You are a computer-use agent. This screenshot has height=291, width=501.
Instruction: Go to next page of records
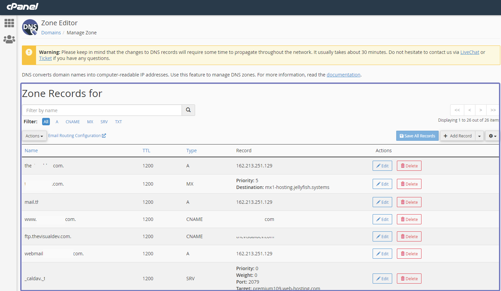click(481, 110)
